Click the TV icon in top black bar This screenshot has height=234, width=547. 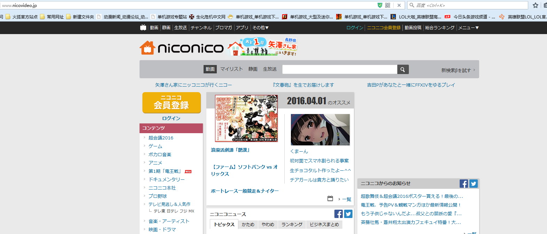143,27
